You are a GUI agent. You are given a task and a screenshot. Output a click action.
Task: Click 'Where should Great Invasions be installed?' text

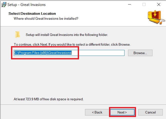[46, 19]
